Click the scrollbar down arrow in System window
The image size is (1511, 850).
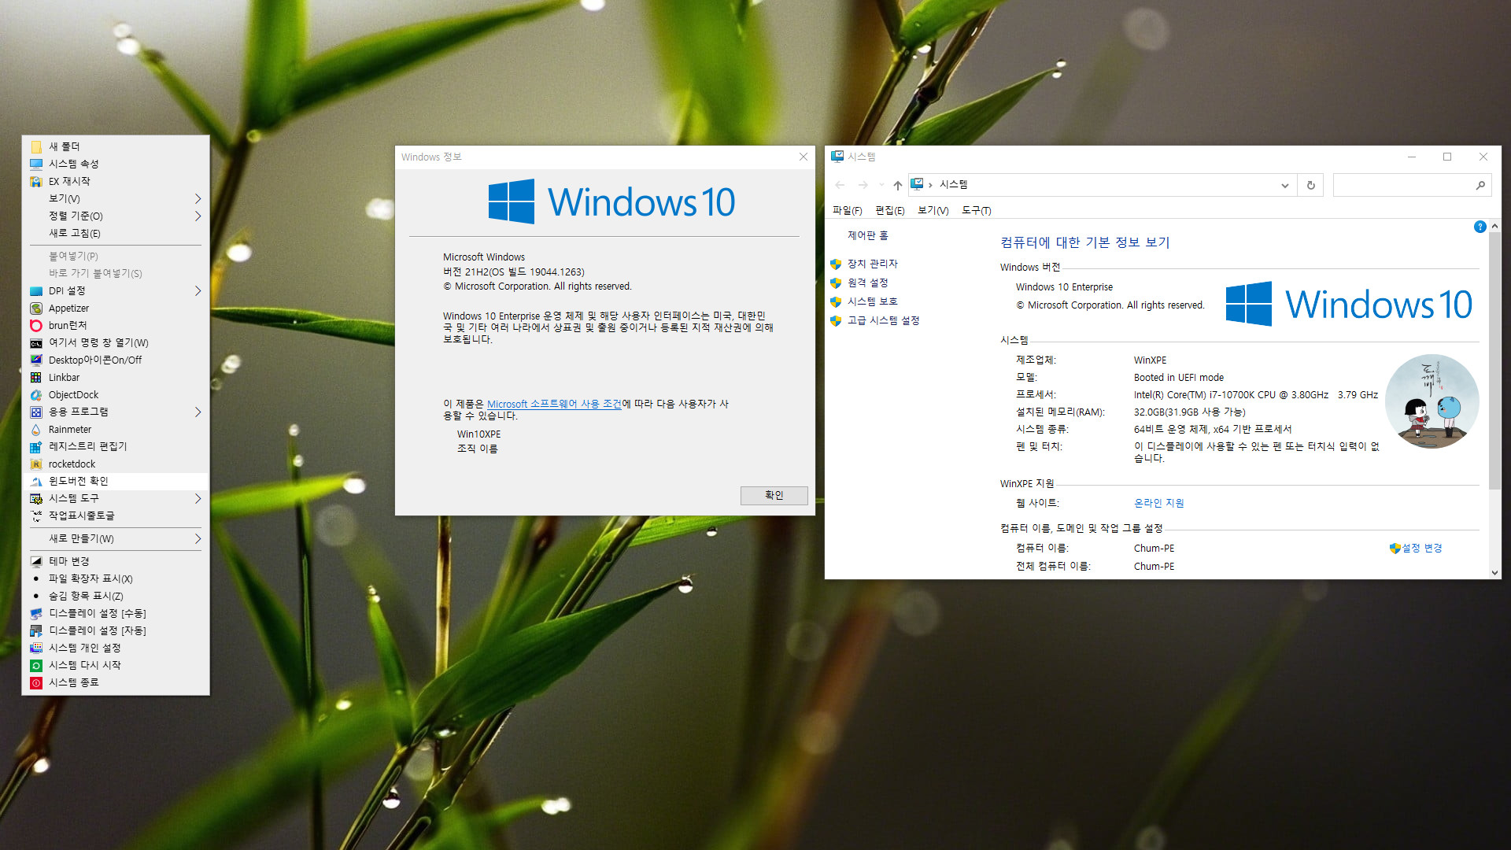click(x=1494, y=573)
